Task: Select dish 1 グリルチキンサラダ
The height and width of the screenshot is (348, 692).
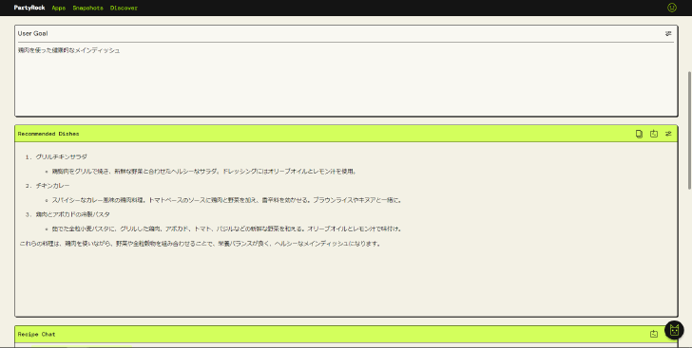Action: pos(62,156)
